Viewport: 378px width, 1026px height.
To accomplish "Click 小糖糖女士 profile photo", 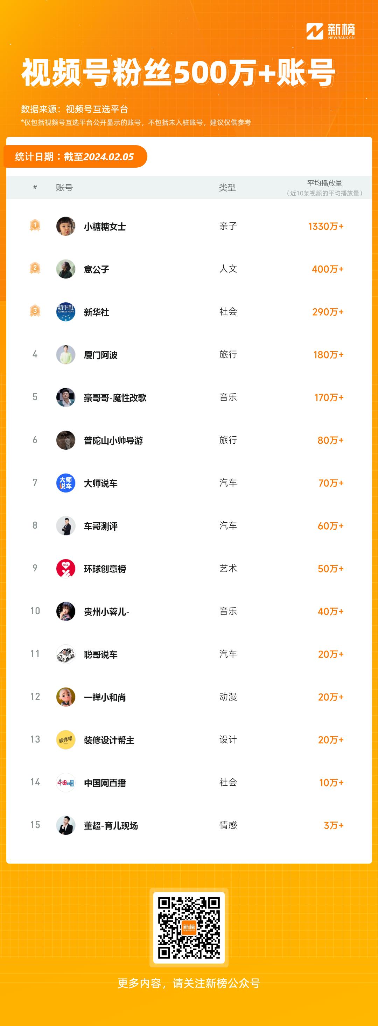I will (x=65, y=226).
